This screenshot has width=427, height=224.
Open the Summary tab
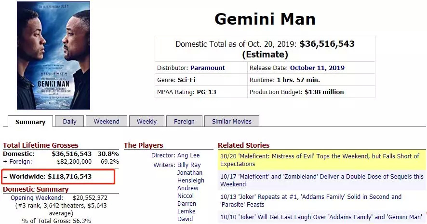[30, 122]
